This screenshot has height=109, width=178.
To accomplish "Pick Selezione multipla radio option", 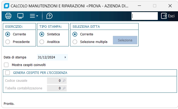I will pos(75,42).
